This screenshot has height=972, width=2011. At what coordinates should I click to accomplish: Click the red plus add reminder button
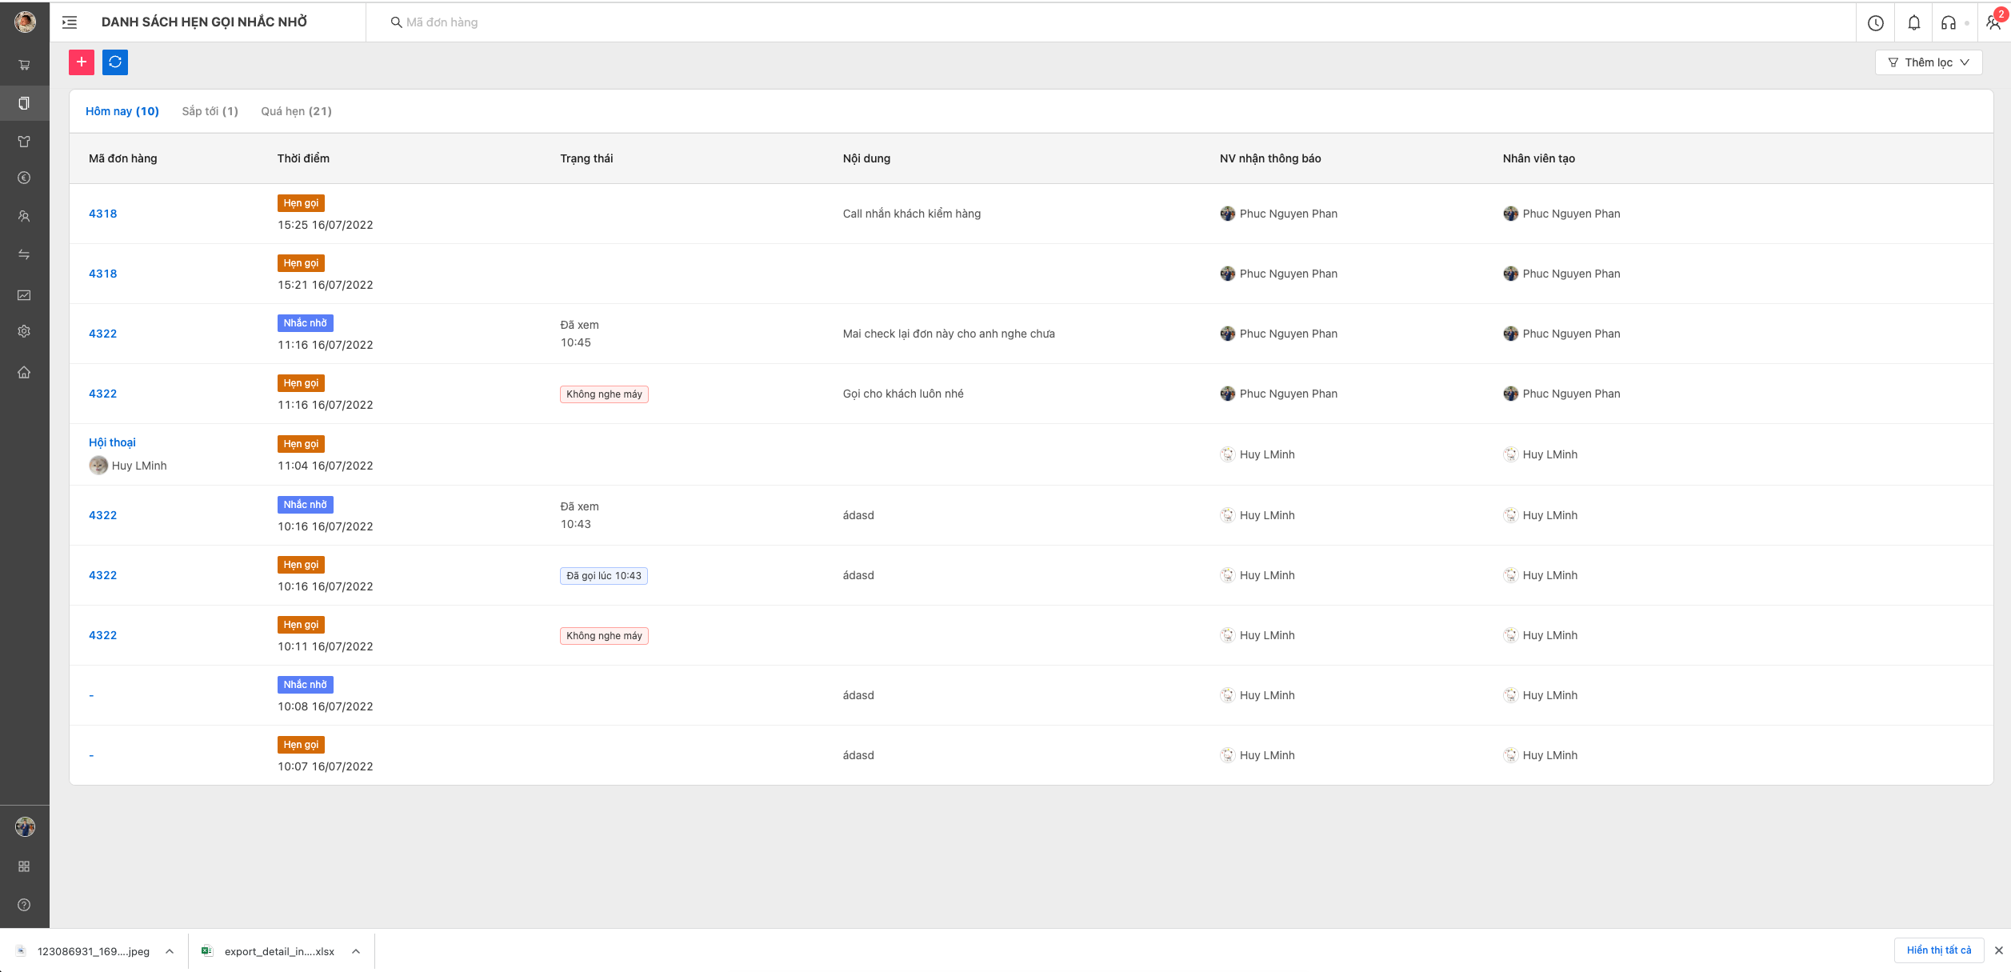(82, 62)
